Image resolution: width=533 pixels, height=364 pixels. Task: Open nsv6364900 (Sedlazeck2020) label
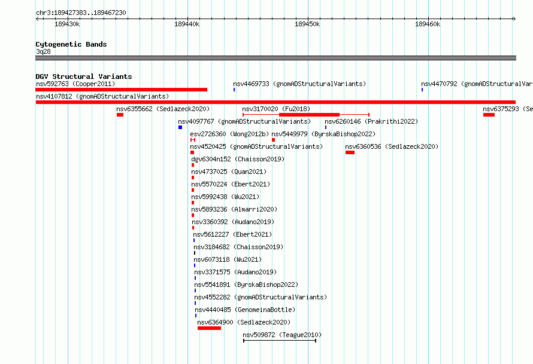pyautogui.click(x=244, y=322)
